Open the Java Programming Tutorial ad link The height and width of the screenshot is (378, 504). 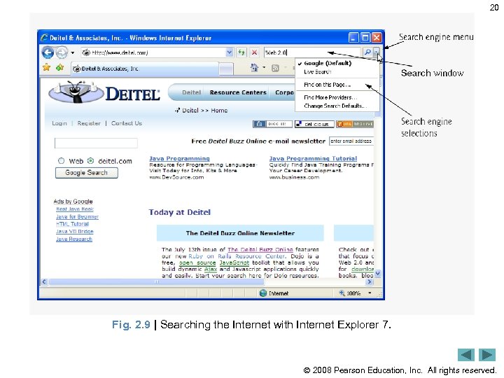tap(313, 158)
